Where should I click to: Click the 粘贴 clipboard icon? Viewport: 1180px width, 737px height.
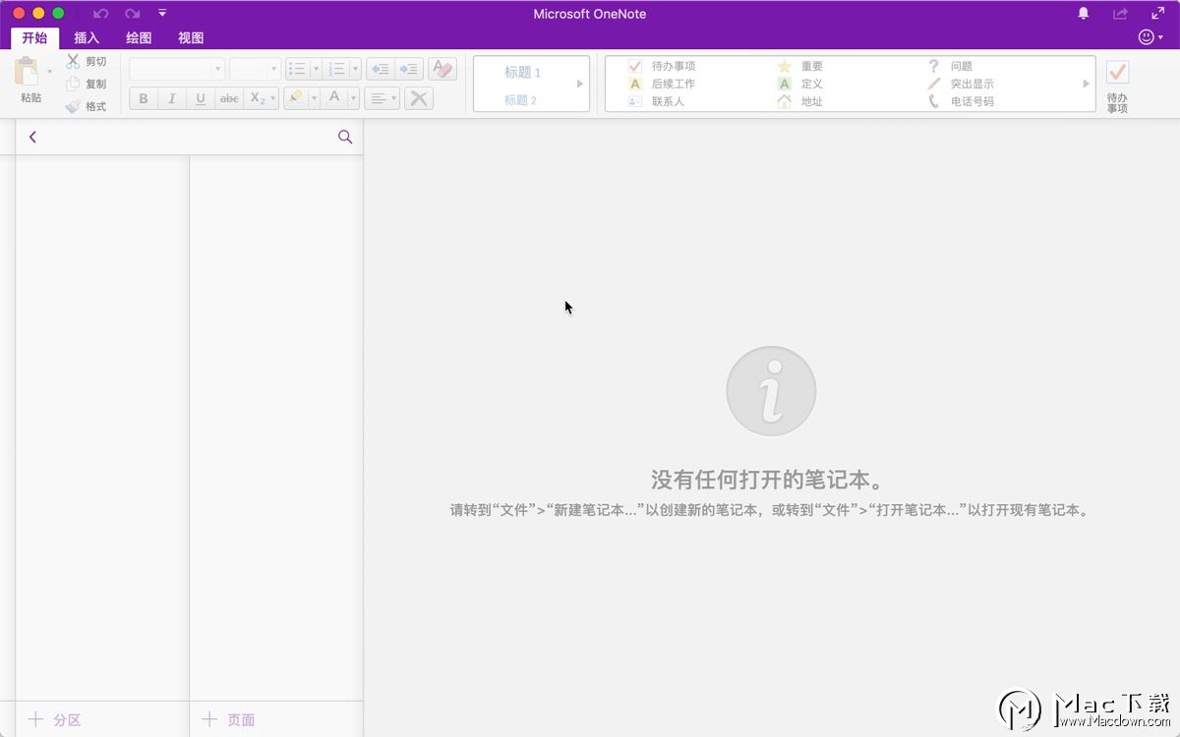(x=27, y=72)
